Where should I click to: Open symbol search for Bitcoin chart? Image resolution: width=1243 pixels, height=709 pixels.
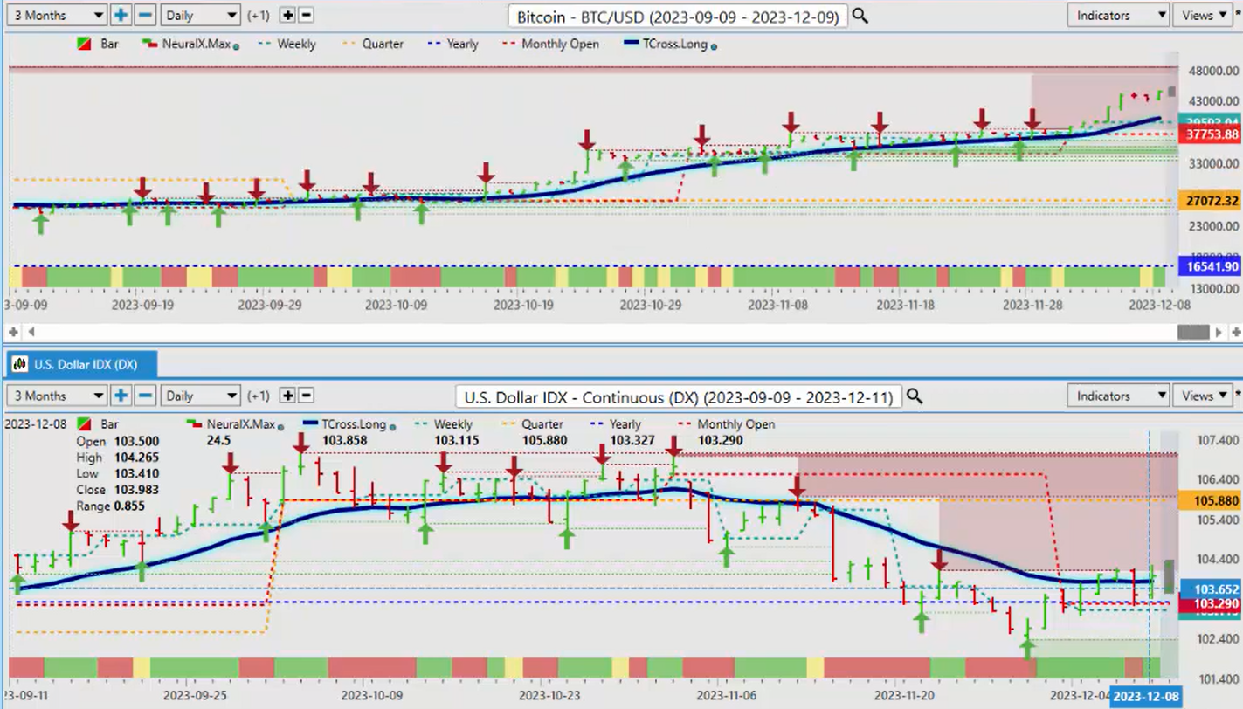coord(860,16)
